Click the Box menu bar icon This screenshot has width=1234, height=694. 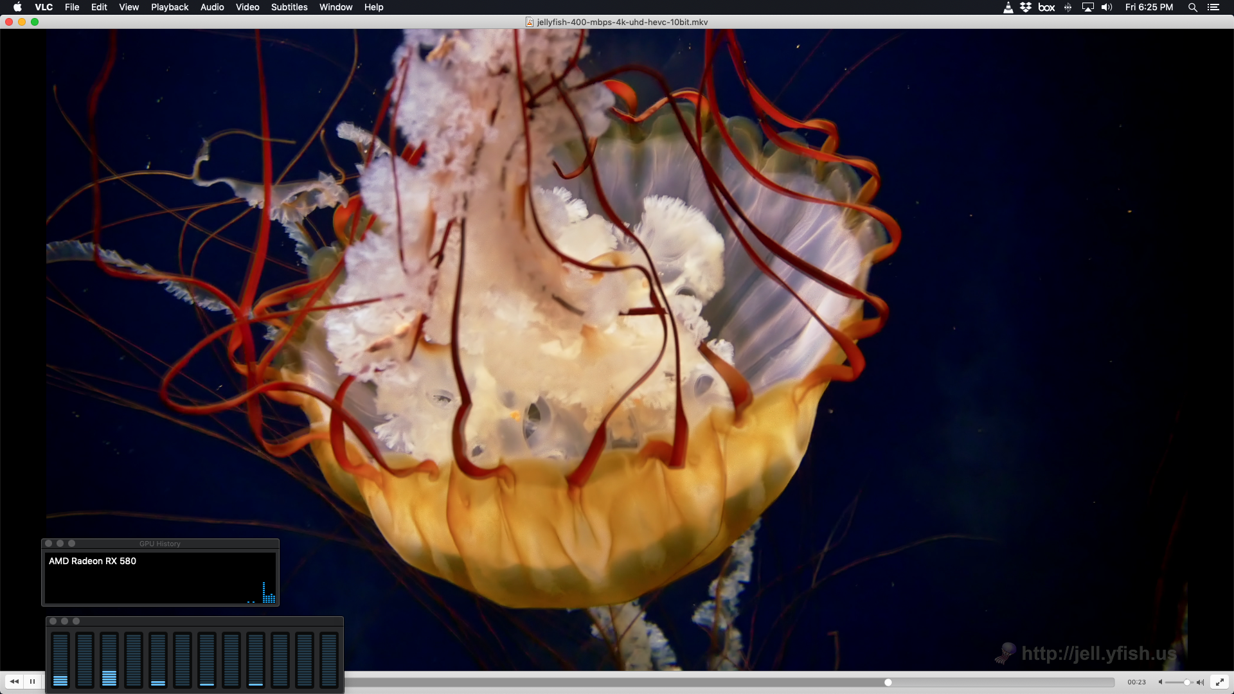point(1046,7)
